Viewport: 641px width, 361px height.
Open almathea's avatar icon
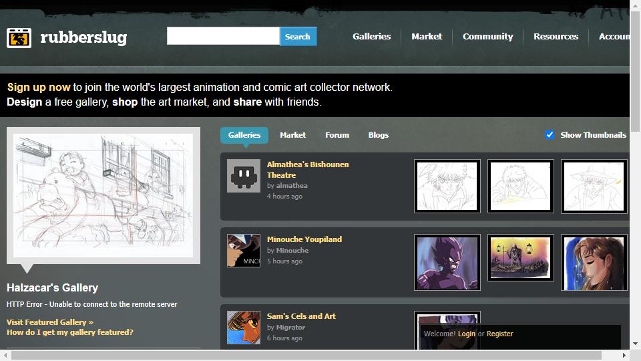244,176
